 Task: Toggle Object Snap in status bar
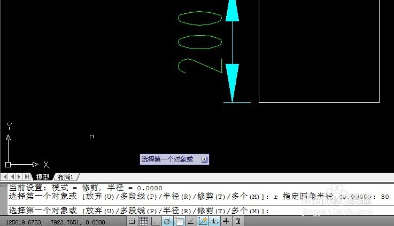tap(179, 221)
